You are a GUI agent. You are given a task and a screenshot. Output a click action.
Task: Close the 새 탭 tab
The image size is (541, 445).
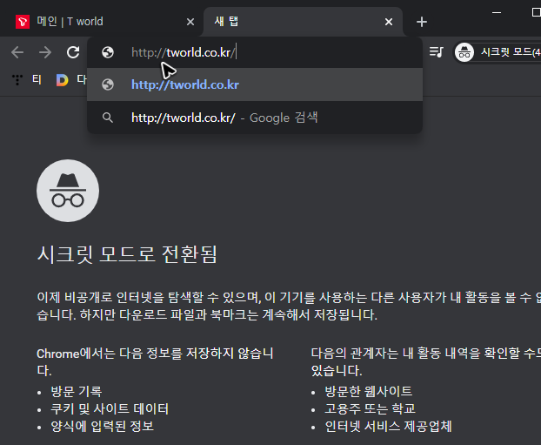[389, 22]
